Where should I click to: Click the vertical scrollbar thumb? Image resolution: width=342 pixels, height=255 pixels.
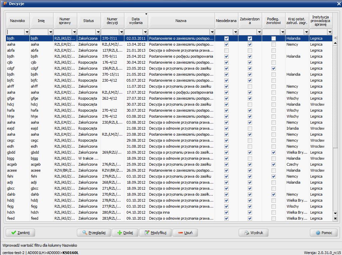tap(335, 97)
